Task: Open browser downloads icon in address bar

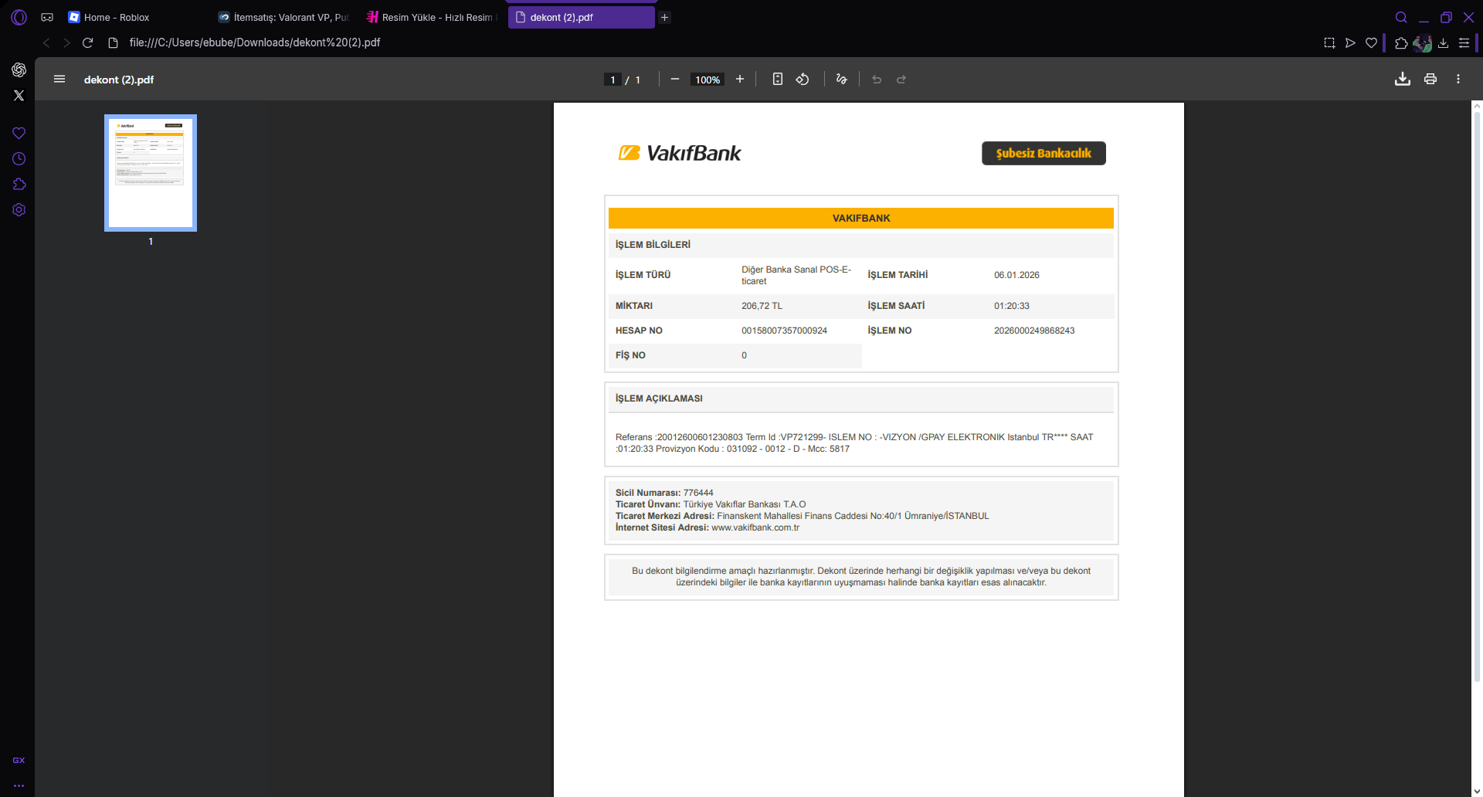Action: pyautogui.click(x=1443, y=42)
